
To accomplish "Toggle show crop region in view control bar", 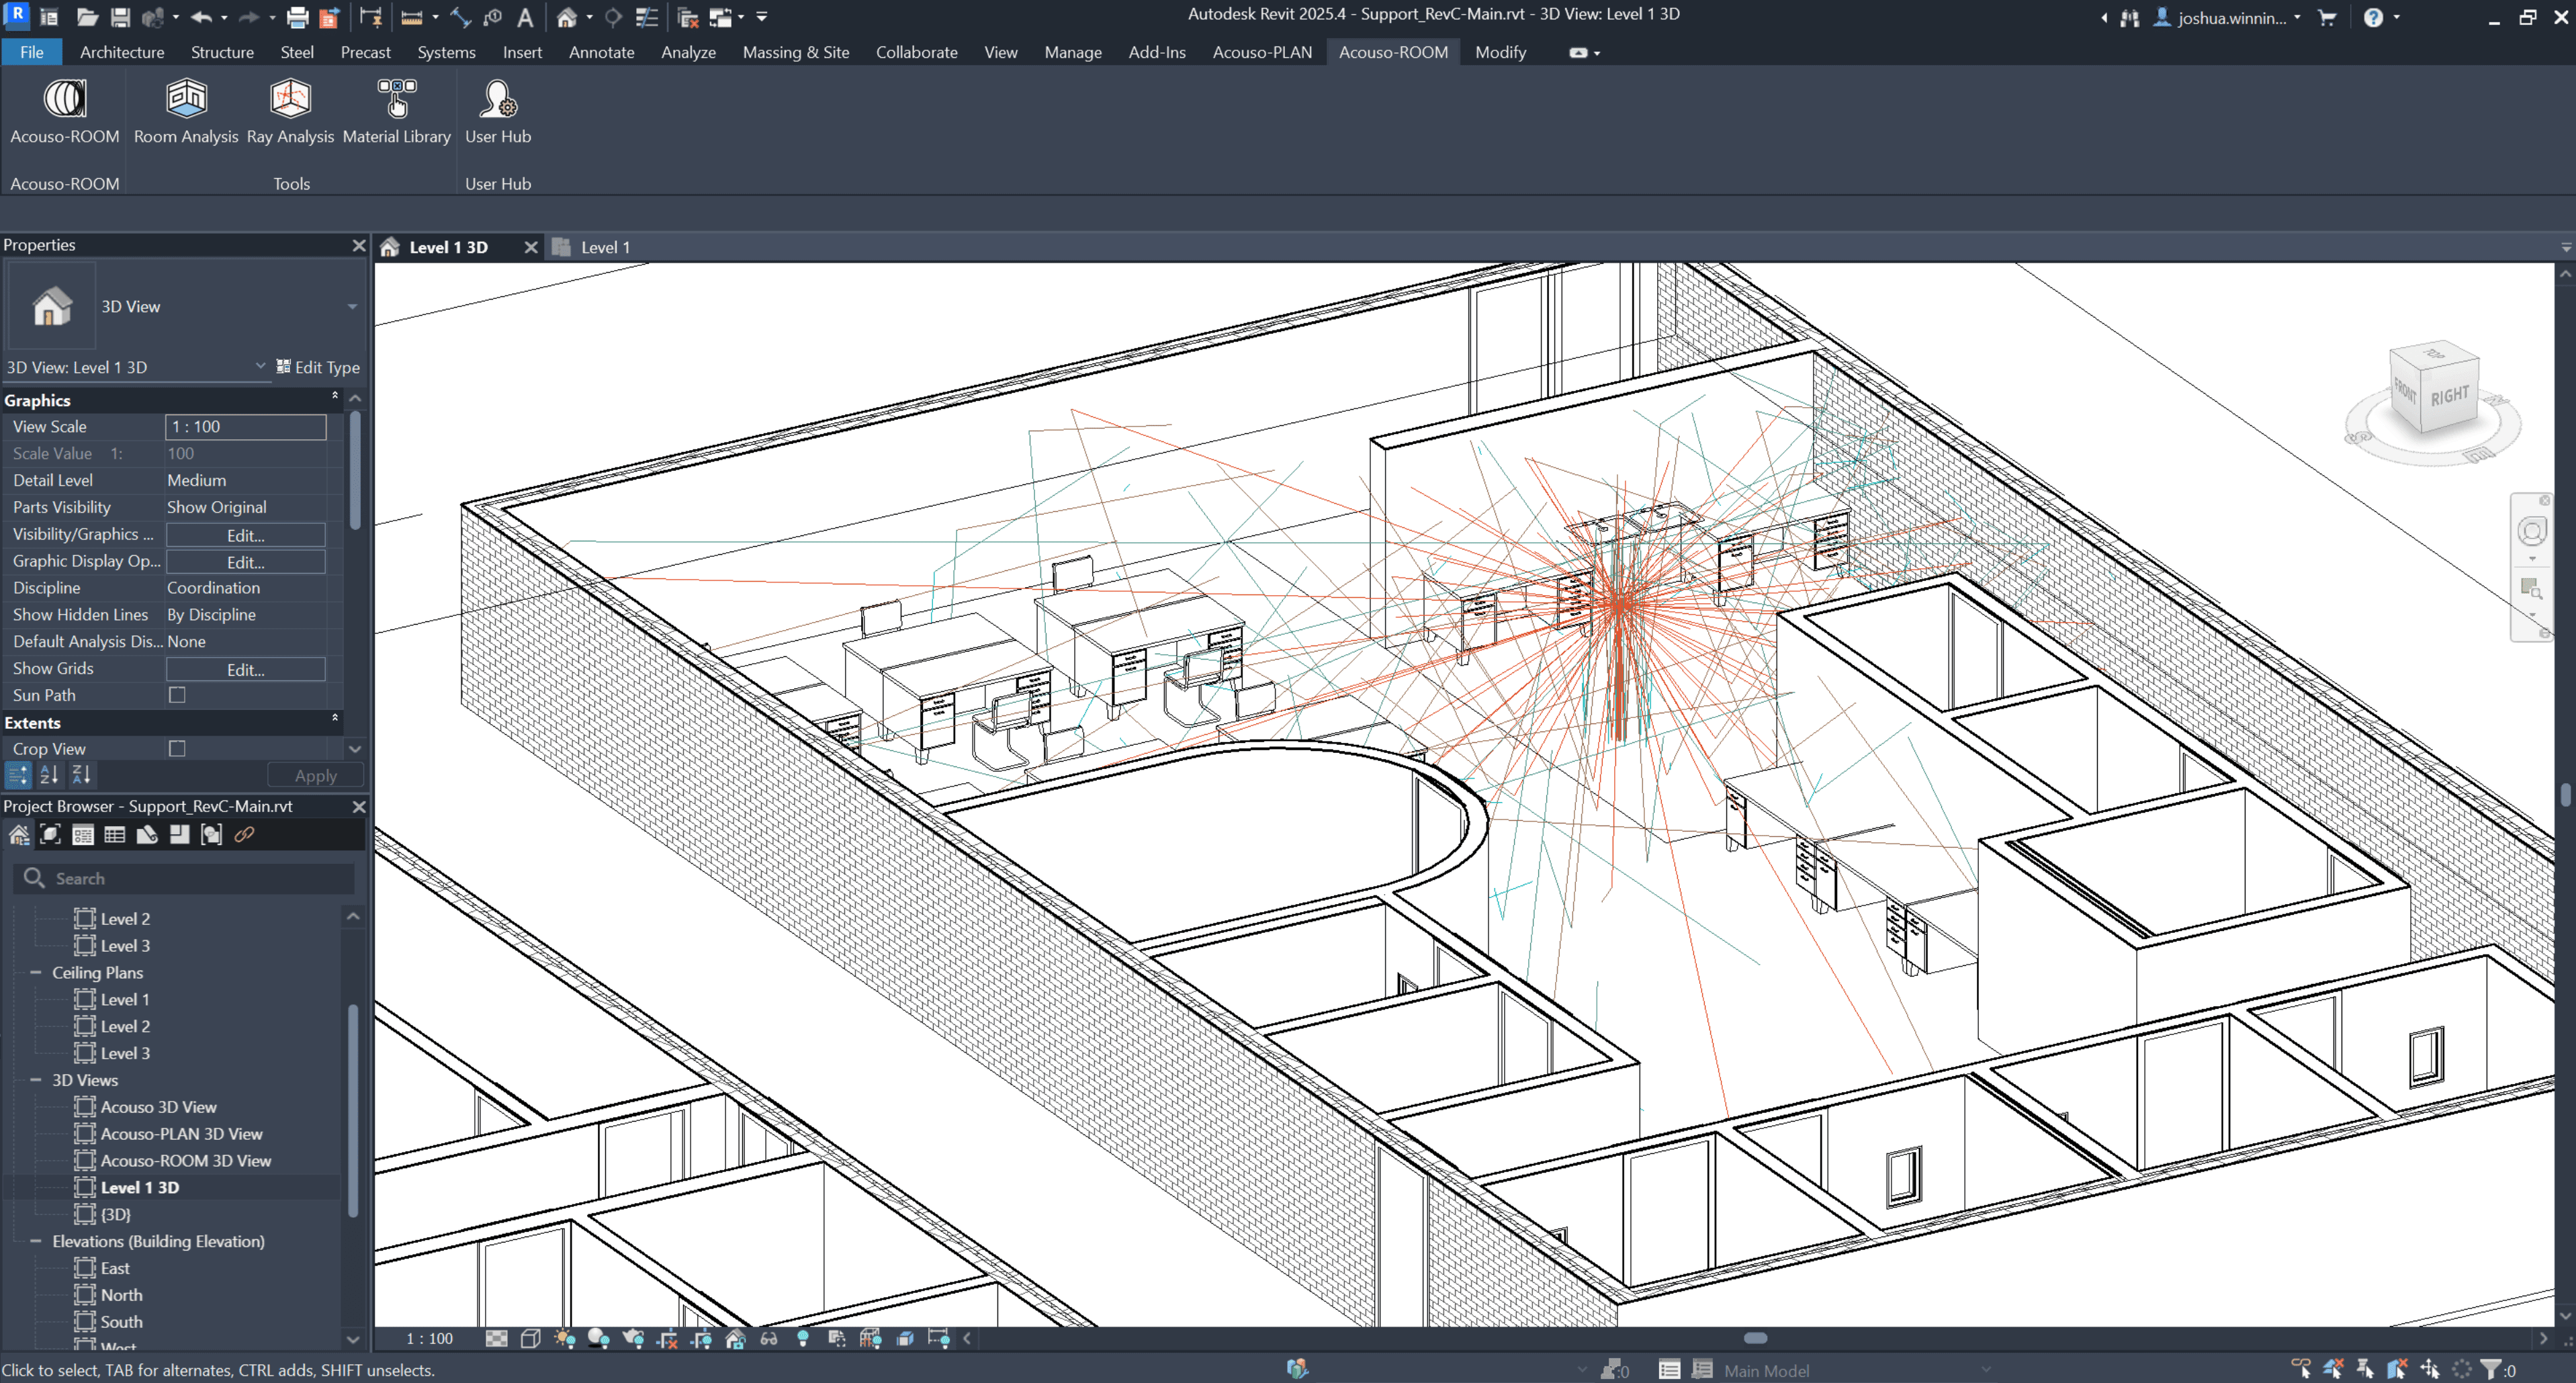I will (701, 1338).
